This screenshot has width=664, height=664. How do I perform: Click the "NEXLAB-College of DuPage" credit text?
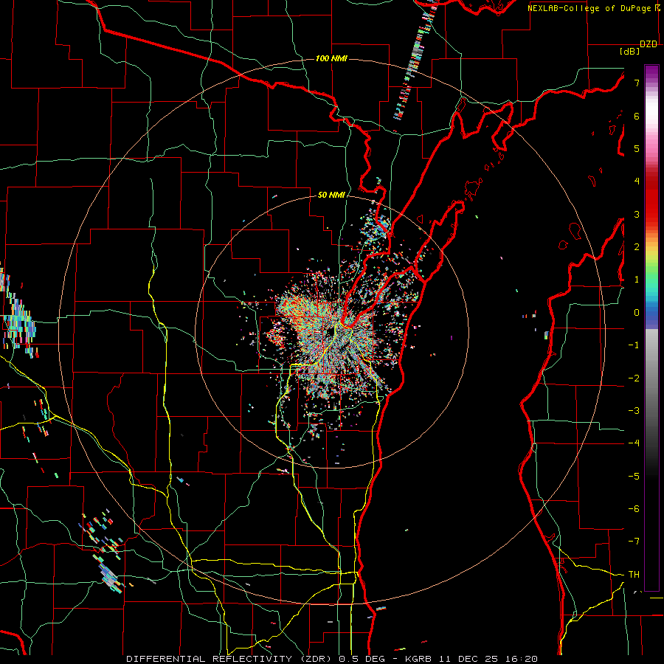coord(590,8)
